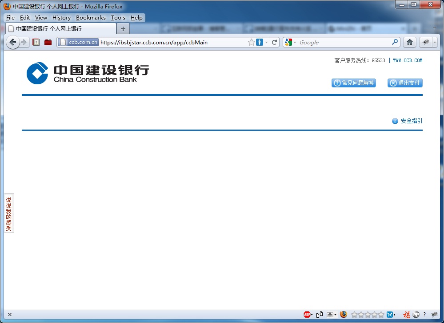Image resolution: width=444 pixels, height=323 pixels.
Task: Click the Adblock Plus icon in the add-on bar
Action: tap(307, 314)
